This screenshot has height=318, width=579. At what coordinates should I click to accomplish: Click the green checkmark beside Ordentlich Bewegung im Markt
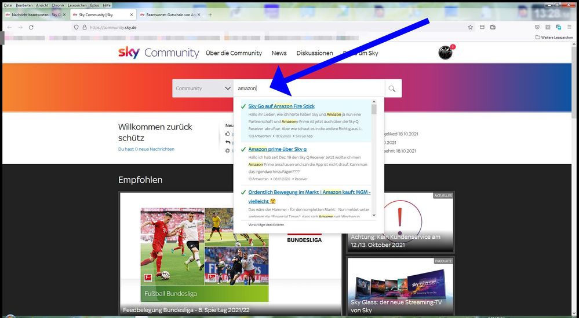coord(243,193)
